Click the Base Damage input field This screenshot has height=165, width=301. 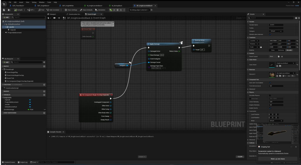pyautogui.click(x=162, y=55)
